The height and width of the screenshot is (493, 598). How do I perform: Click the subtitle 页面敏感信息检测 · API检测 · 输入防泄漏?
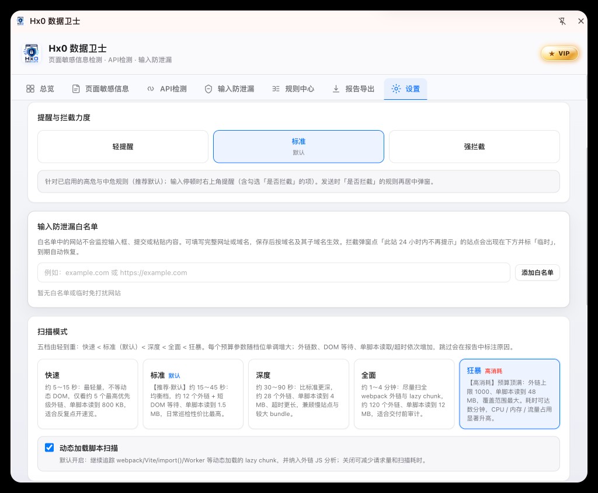pyautogui.click(x=110, y=60)
